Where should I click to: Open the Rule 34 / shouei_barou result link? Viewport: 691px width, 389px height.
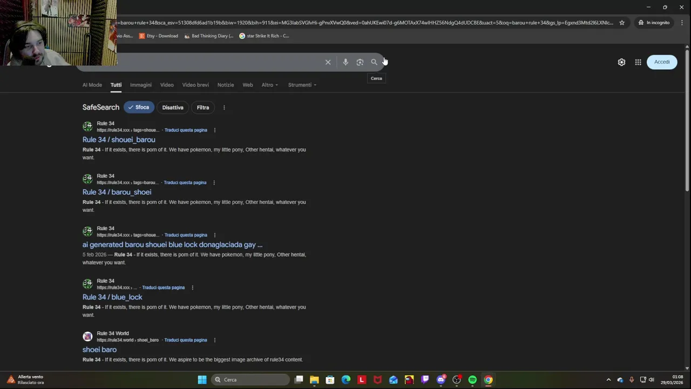(119, 140)
